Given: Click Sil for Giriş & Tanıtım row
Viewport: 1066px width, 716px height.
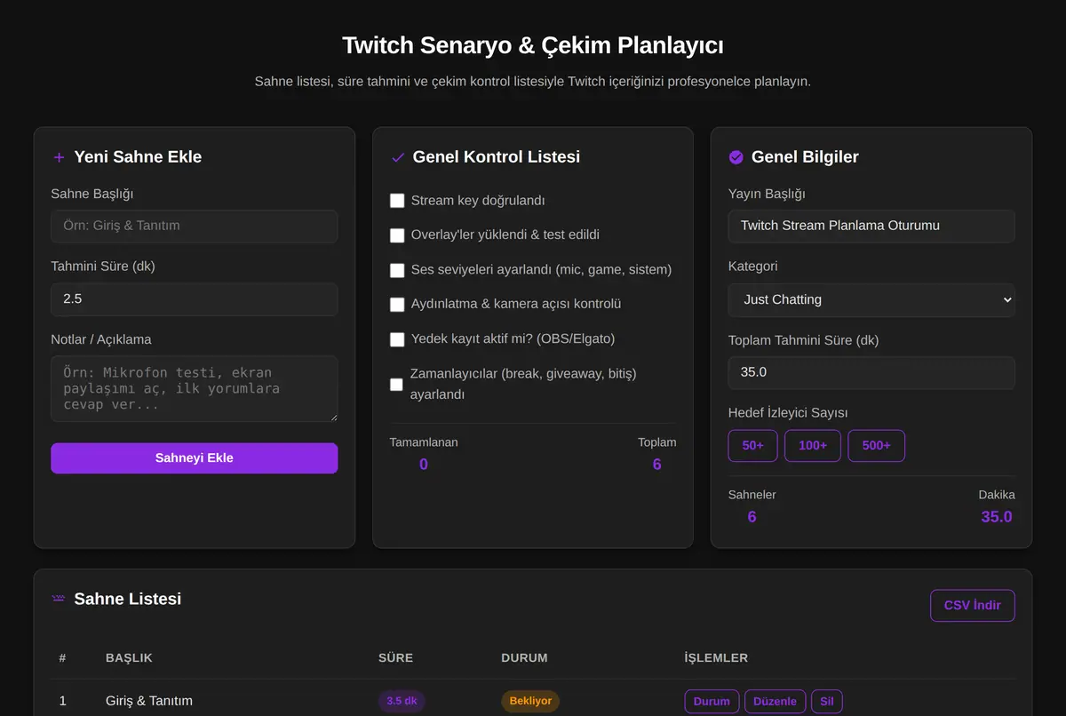Looking at the screenshot, I should pos(827,701).
